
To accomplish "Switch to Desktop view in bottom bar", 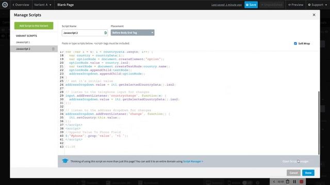I will click(x=214, y=183).
